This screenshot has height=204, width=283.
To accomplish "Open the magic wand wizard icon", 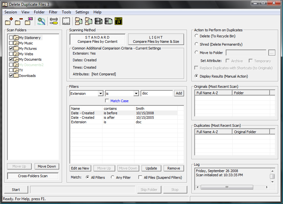I will click(41, 21).
